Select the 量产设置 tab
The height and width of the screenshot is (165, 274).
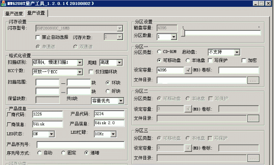(x=36, y=13)
